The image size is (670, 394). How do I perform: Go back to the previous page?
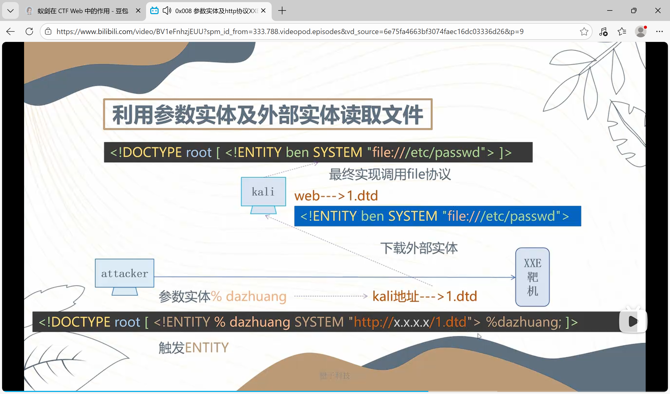[x=10, y=31]
